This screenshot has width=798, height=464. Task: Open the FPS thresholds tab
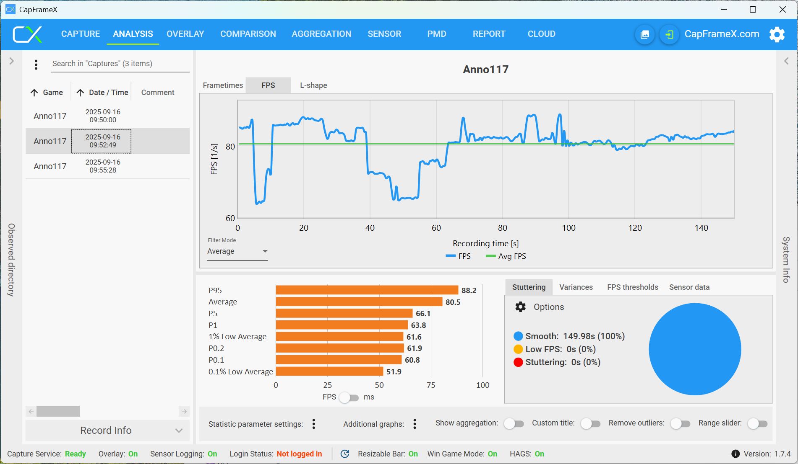(x=633, y=287)
